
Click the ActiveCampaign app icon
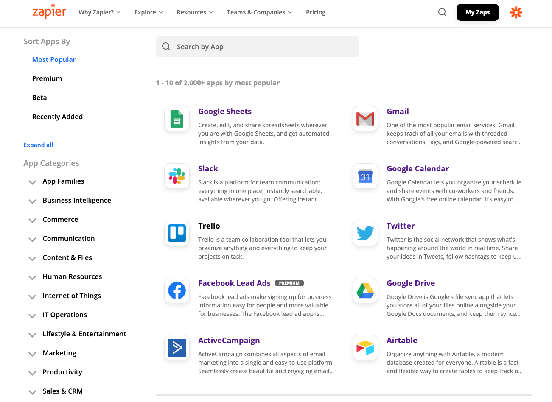coord(177,348)
